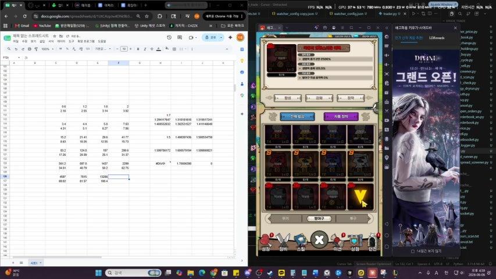
Task: Click the purple auto-equip button
Action: click(341, 116)
